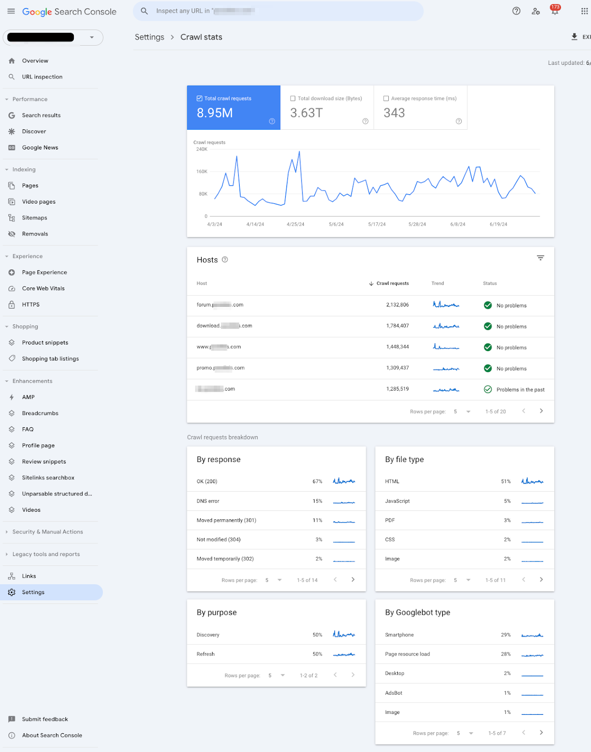The width and height of the screenshot is (591, 752).
Task: Enable Average response time (ms) checkbox
Action: coord(386,98)
